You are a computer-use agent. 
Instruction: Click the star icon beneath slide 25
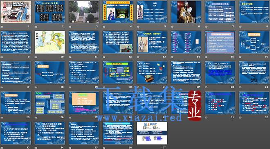pyautogui.click(x=2, y=117)
